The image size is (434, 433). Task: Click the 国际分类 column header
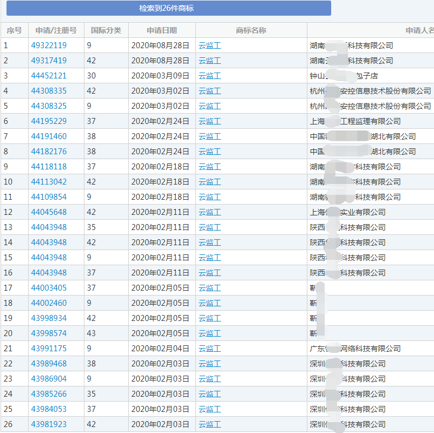(107, 30)
